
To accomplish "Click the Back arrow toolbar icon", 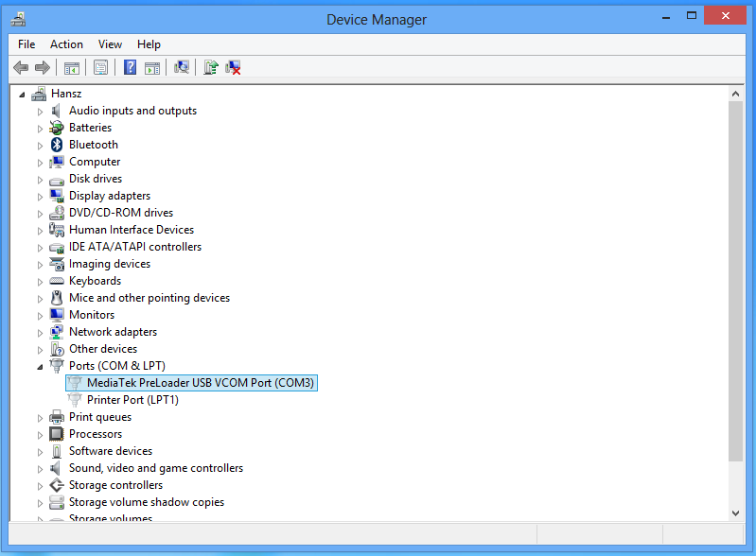I will pos(21,67).
